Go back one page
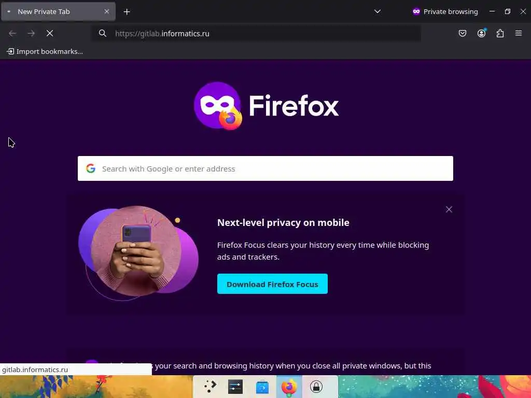This screenshot has width=531, height=398. [12, 33]
